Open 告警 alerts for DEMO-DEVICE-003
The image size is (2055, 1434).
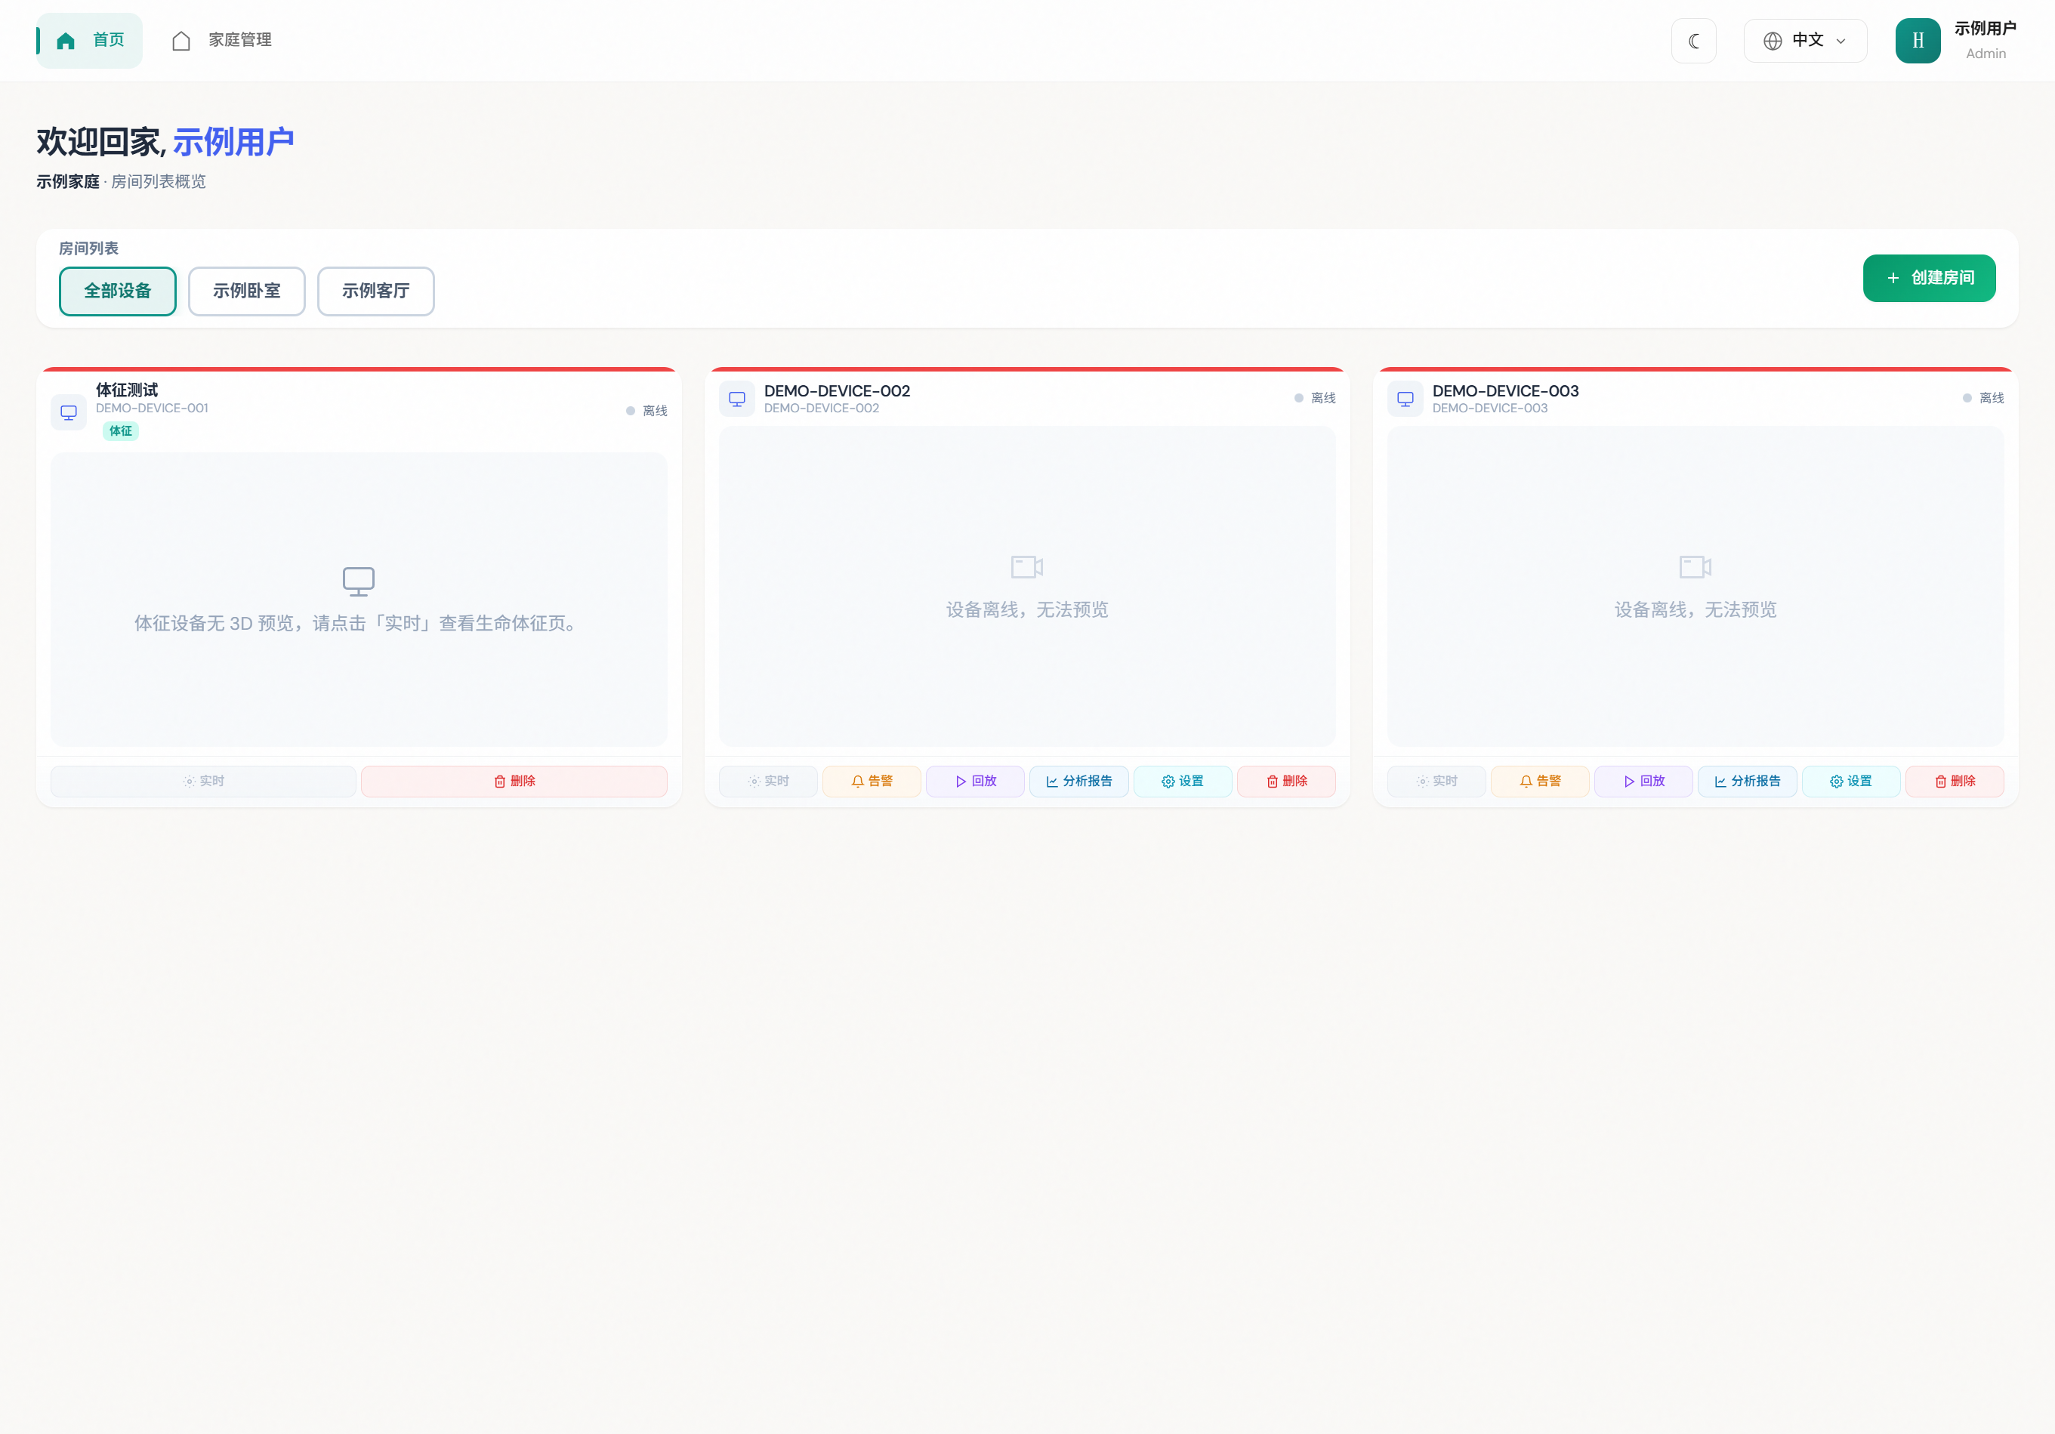click(x=1539, y=782)
